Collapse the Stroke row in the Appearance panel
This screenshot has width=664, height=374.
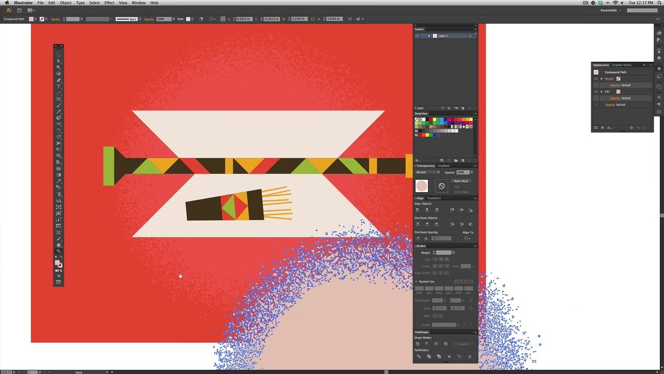(602, 79)
